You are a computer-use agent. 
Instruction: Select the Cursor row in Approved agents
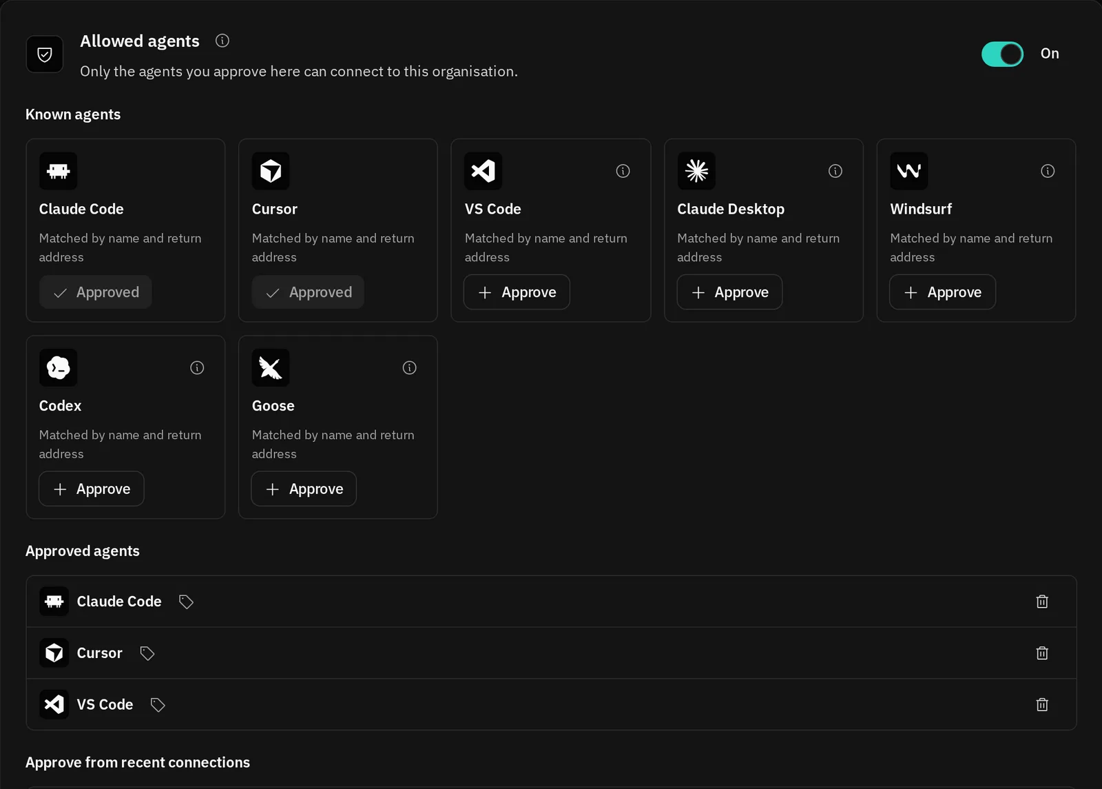[x=551, y=653]
